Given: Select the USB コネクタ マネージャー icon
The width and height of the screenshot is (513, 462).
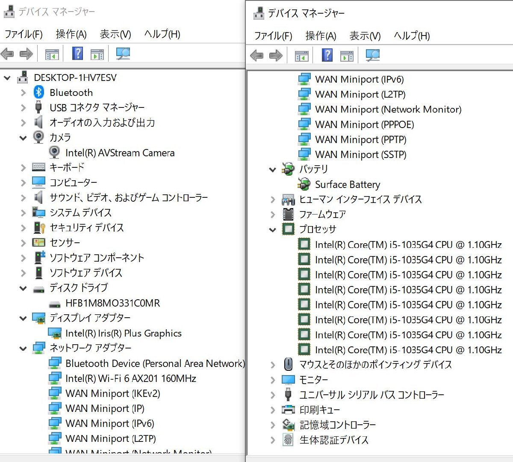Looking at the screenshot, I should pyautogui.click(x=38, y=107).
